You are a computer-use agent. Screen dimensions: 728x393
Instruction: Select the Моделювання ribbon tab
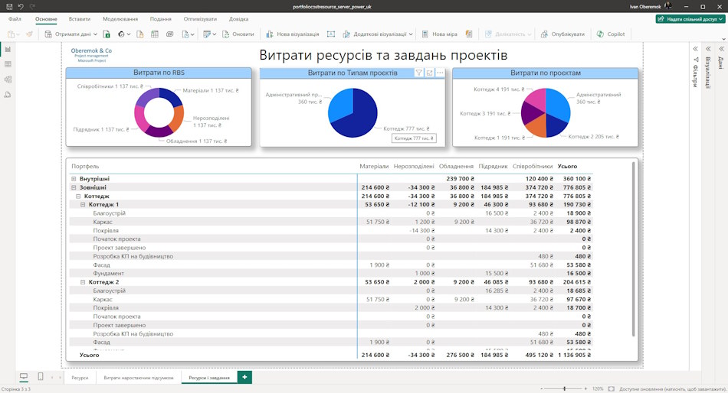coord(120,19)
